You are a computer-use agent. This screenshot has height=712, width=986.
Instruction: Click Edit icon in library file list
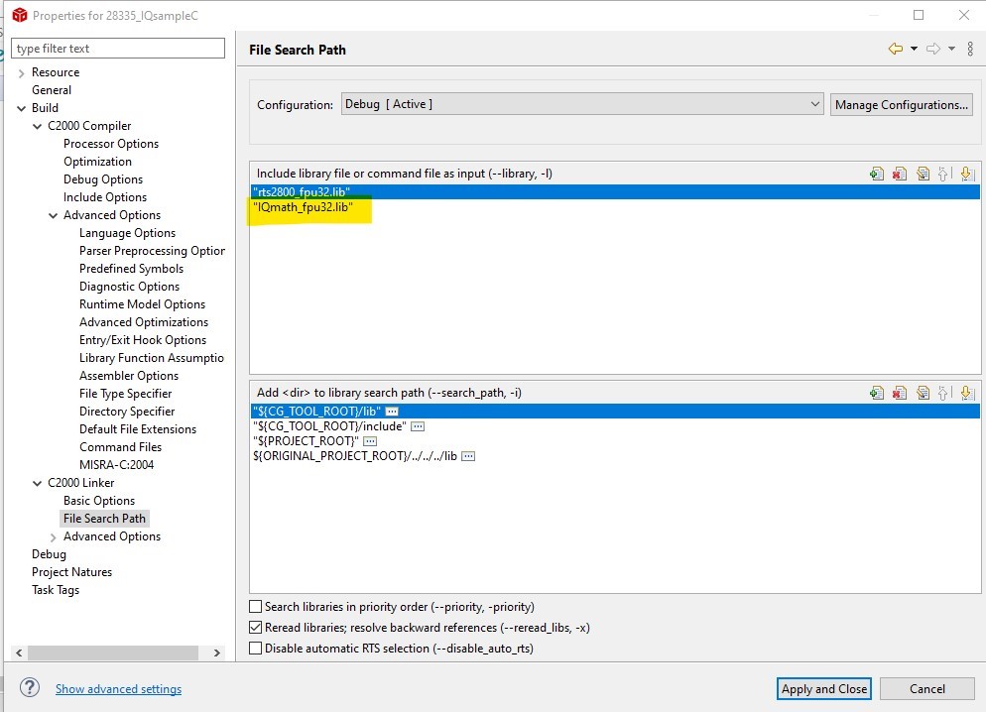[923, 175]
